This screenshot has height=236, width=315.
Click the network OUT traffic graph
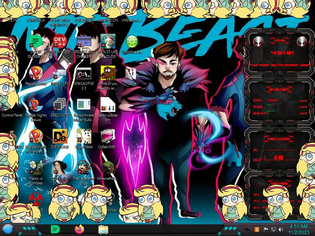pyautogui.click(x=279, y=158)
